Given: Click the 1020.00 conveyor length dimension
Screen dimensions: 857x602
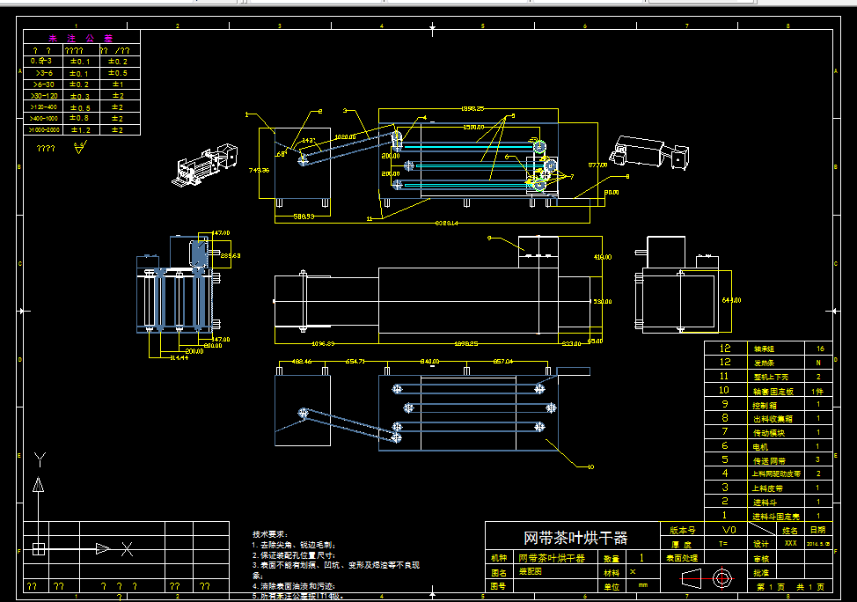Looking at the screenshot, I should tap(345, 136).
